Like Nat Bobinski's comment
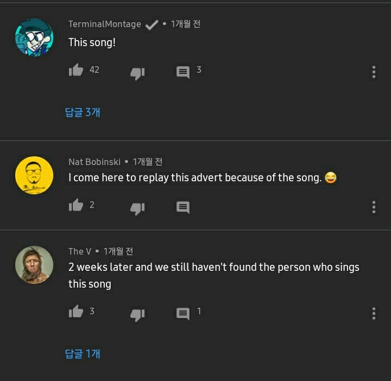 point(76,205)
